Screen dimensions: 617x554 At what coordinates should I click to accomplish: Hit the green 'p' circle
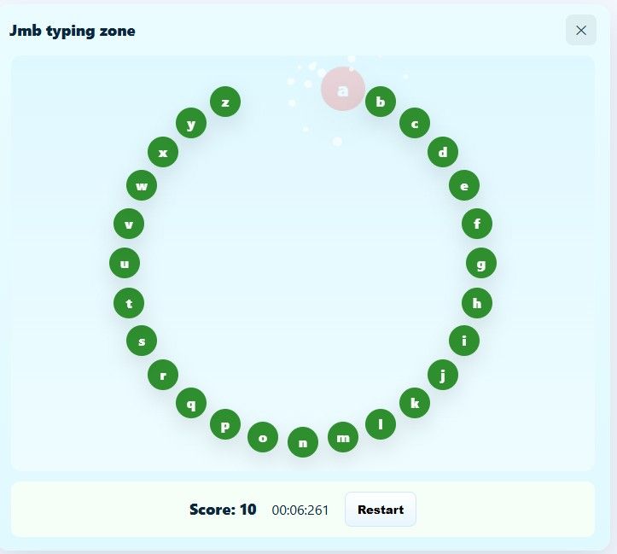coord(225,425)
